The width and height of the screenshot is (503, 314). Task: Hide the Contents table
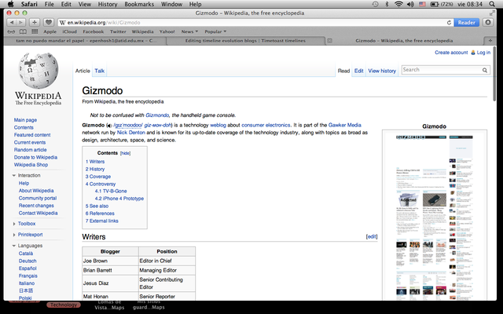pyautogui.click(x=125, y=154)
